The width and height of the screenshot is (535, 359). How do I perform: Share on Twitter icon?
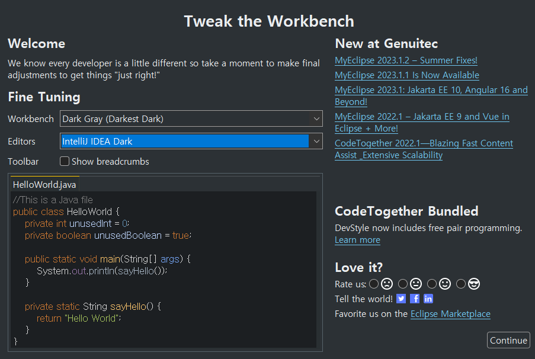pos(401,299)
